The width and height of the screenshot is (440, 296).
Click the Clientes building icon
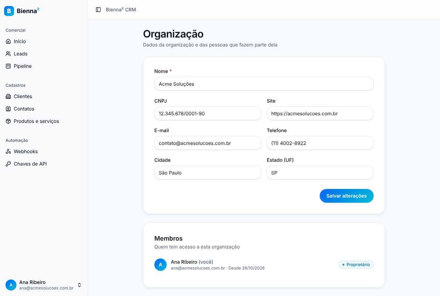(8, 96)
